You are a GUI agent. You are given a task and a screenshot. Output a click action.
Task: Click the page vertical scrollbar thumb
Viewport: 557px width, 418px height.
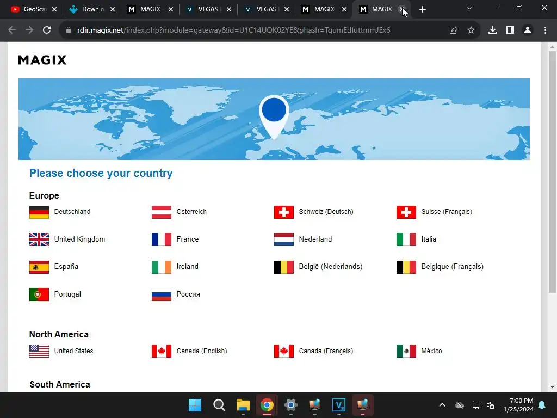tap(553, 171)
